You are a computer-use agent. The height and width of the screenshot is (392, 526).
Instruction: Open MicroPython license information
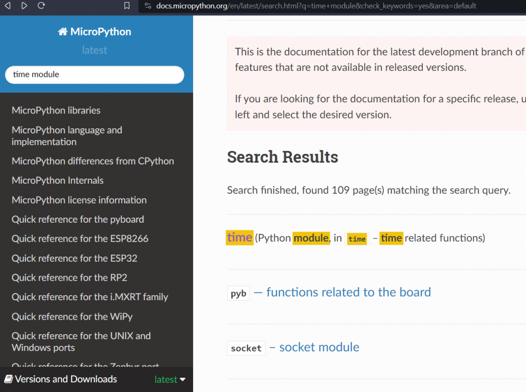[x=79, y=200]
